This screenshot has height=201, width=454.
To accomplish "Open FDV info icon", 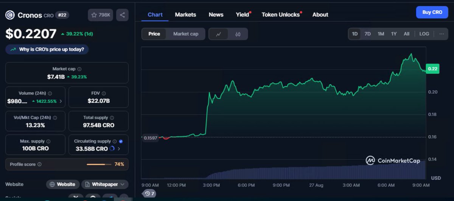I will click(x=104, y=93).
